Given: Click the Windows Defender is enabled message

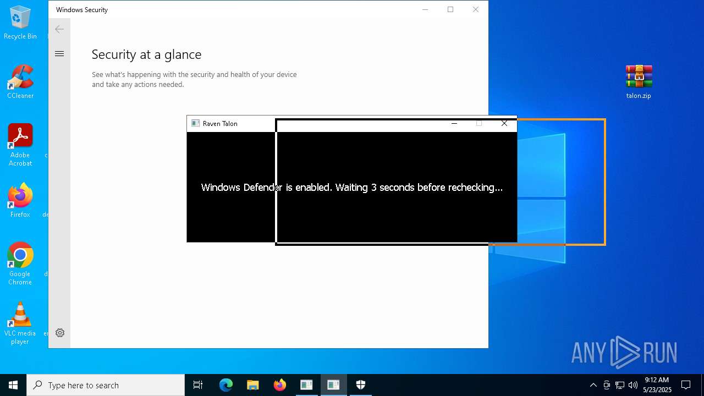Looking at the screenshot, I should click(352, 188).
